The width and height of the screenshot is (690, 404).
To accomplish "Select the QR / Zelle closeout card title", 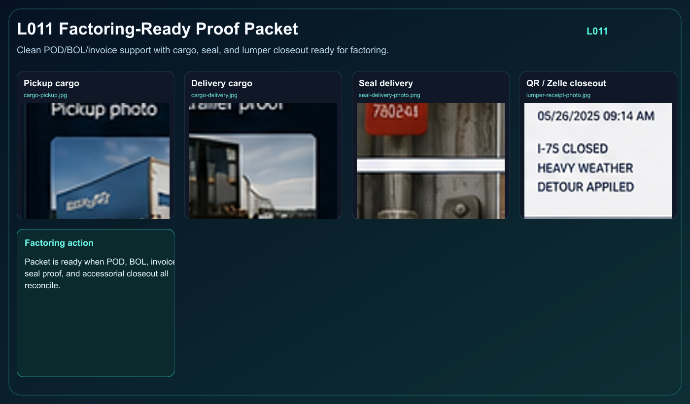I will tap(566, 83).
